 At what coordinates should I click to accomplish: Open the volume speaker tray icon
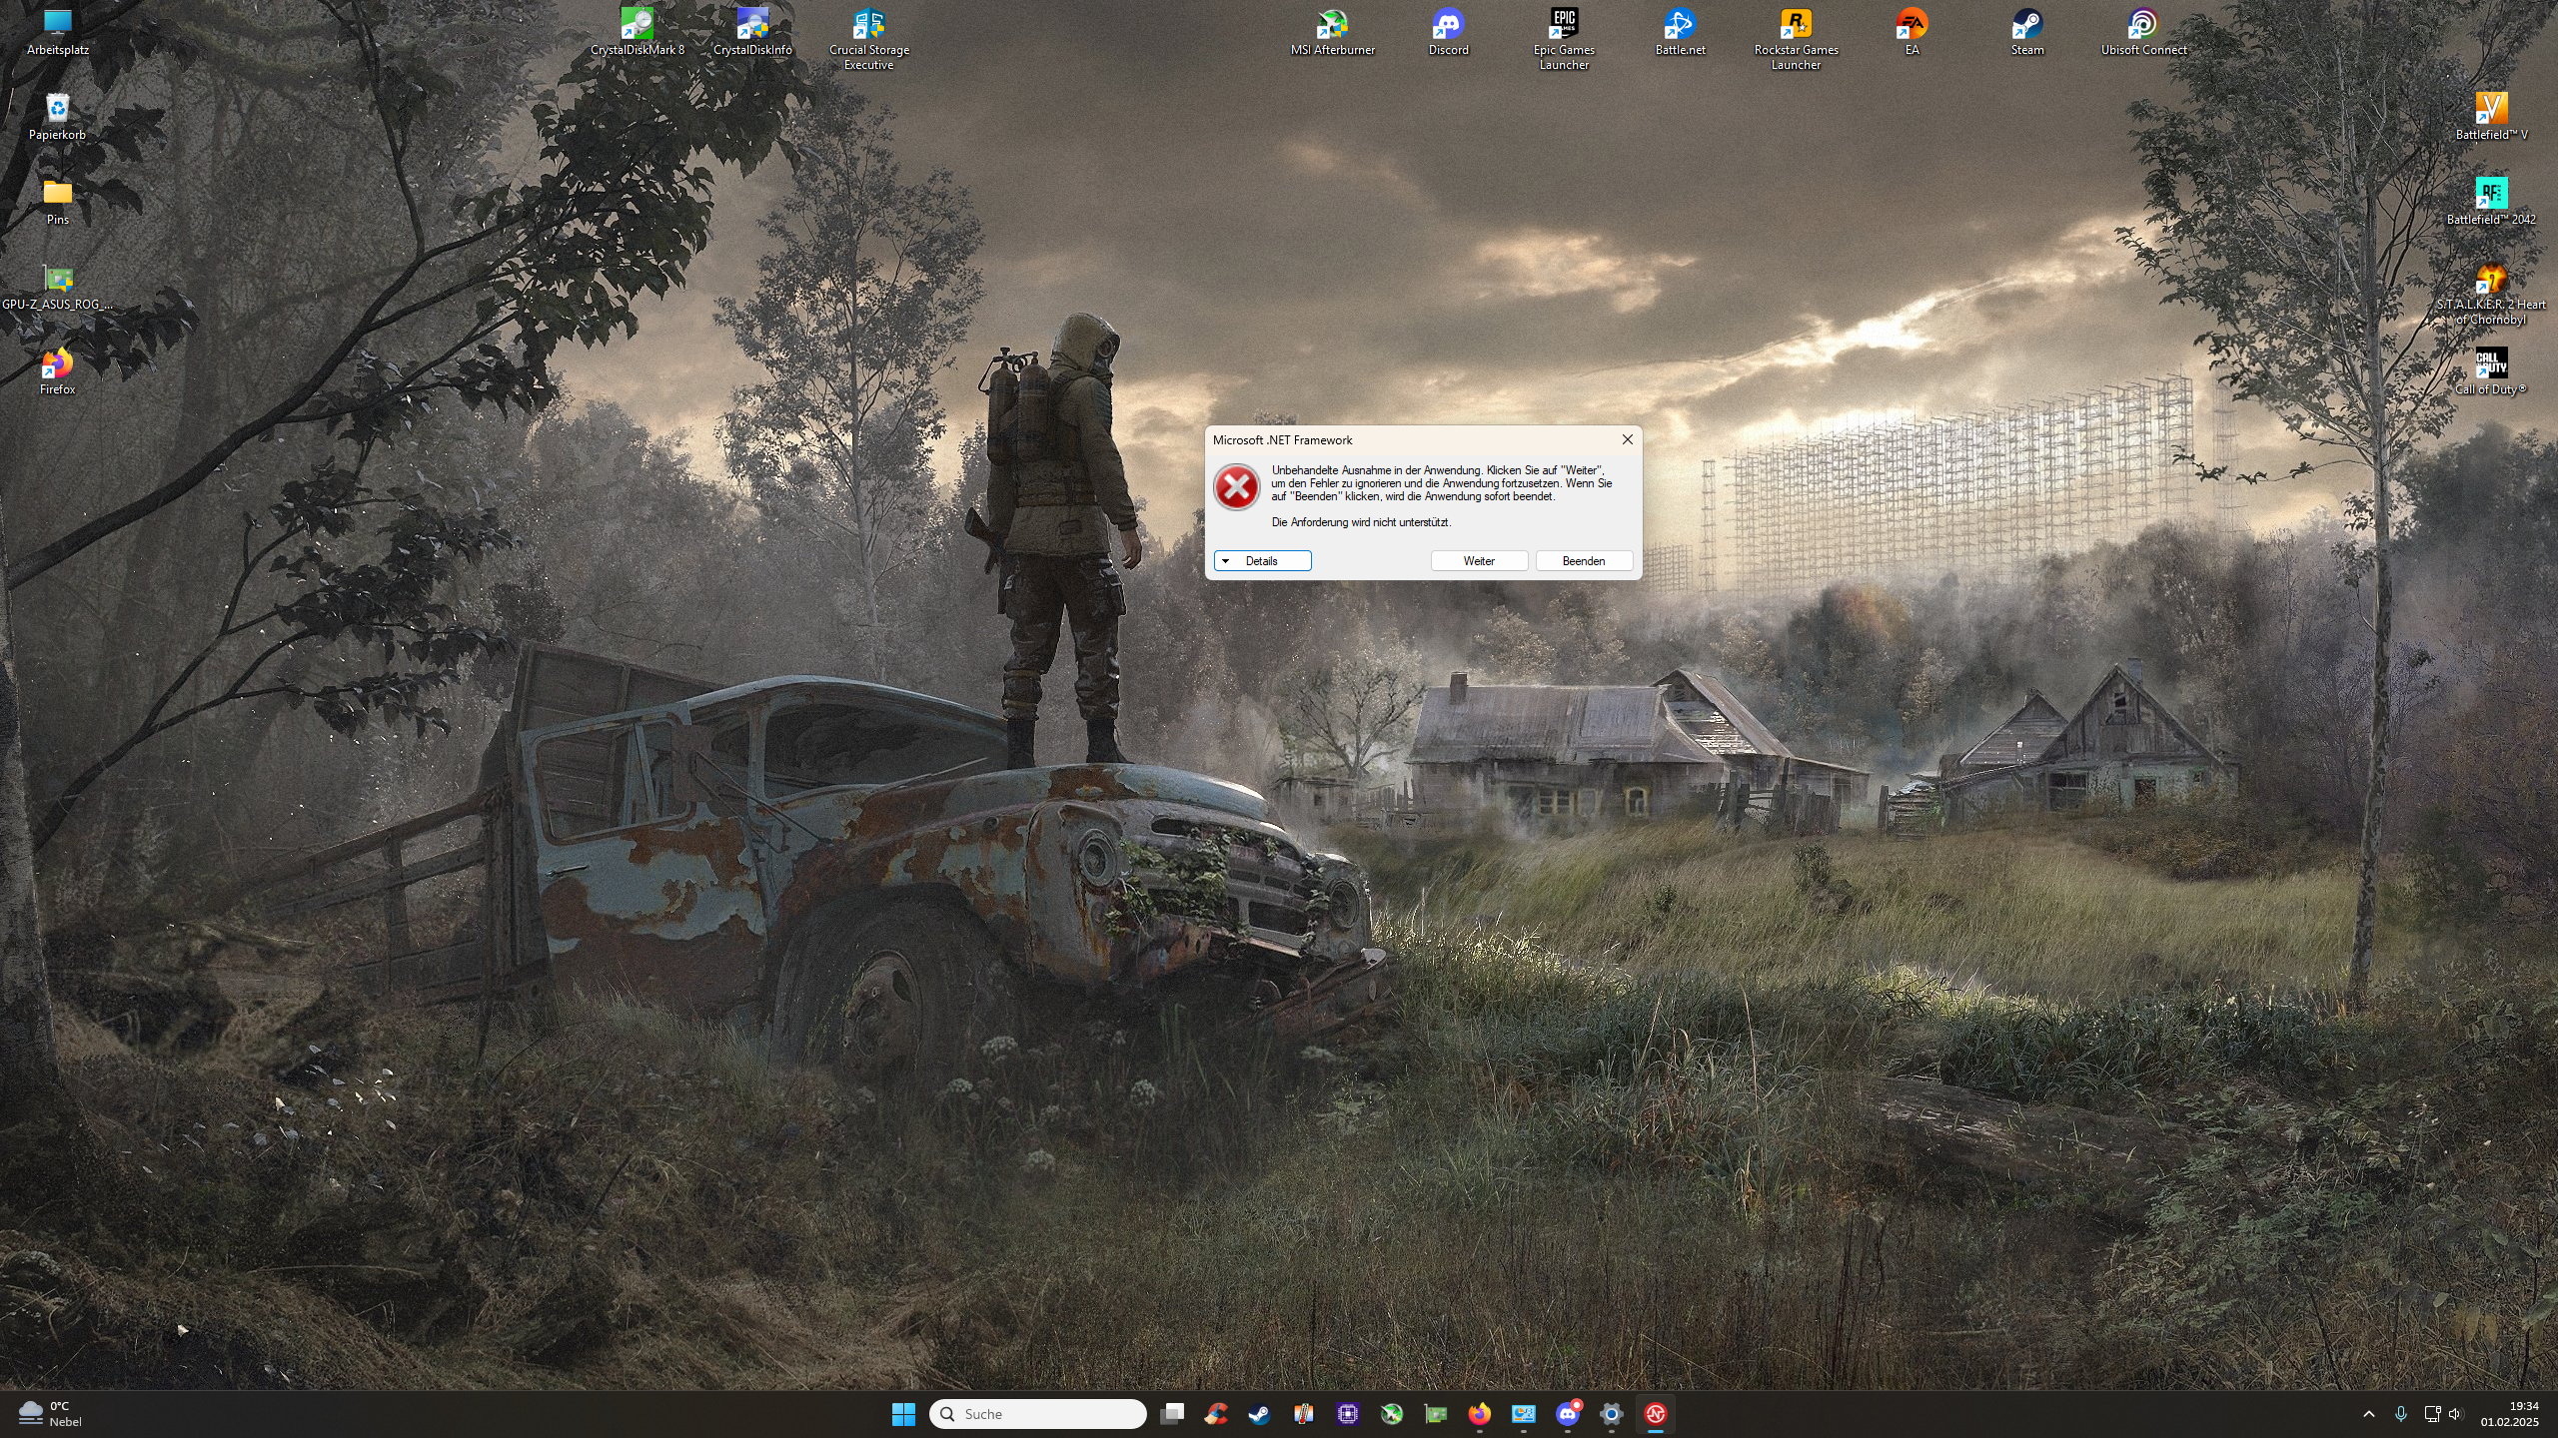click(x=2455, y=1414)
